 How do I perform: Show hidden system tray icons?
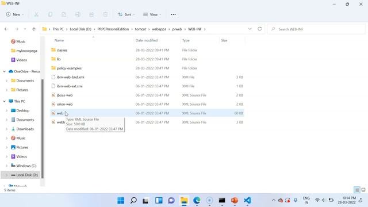click(274, 200)
